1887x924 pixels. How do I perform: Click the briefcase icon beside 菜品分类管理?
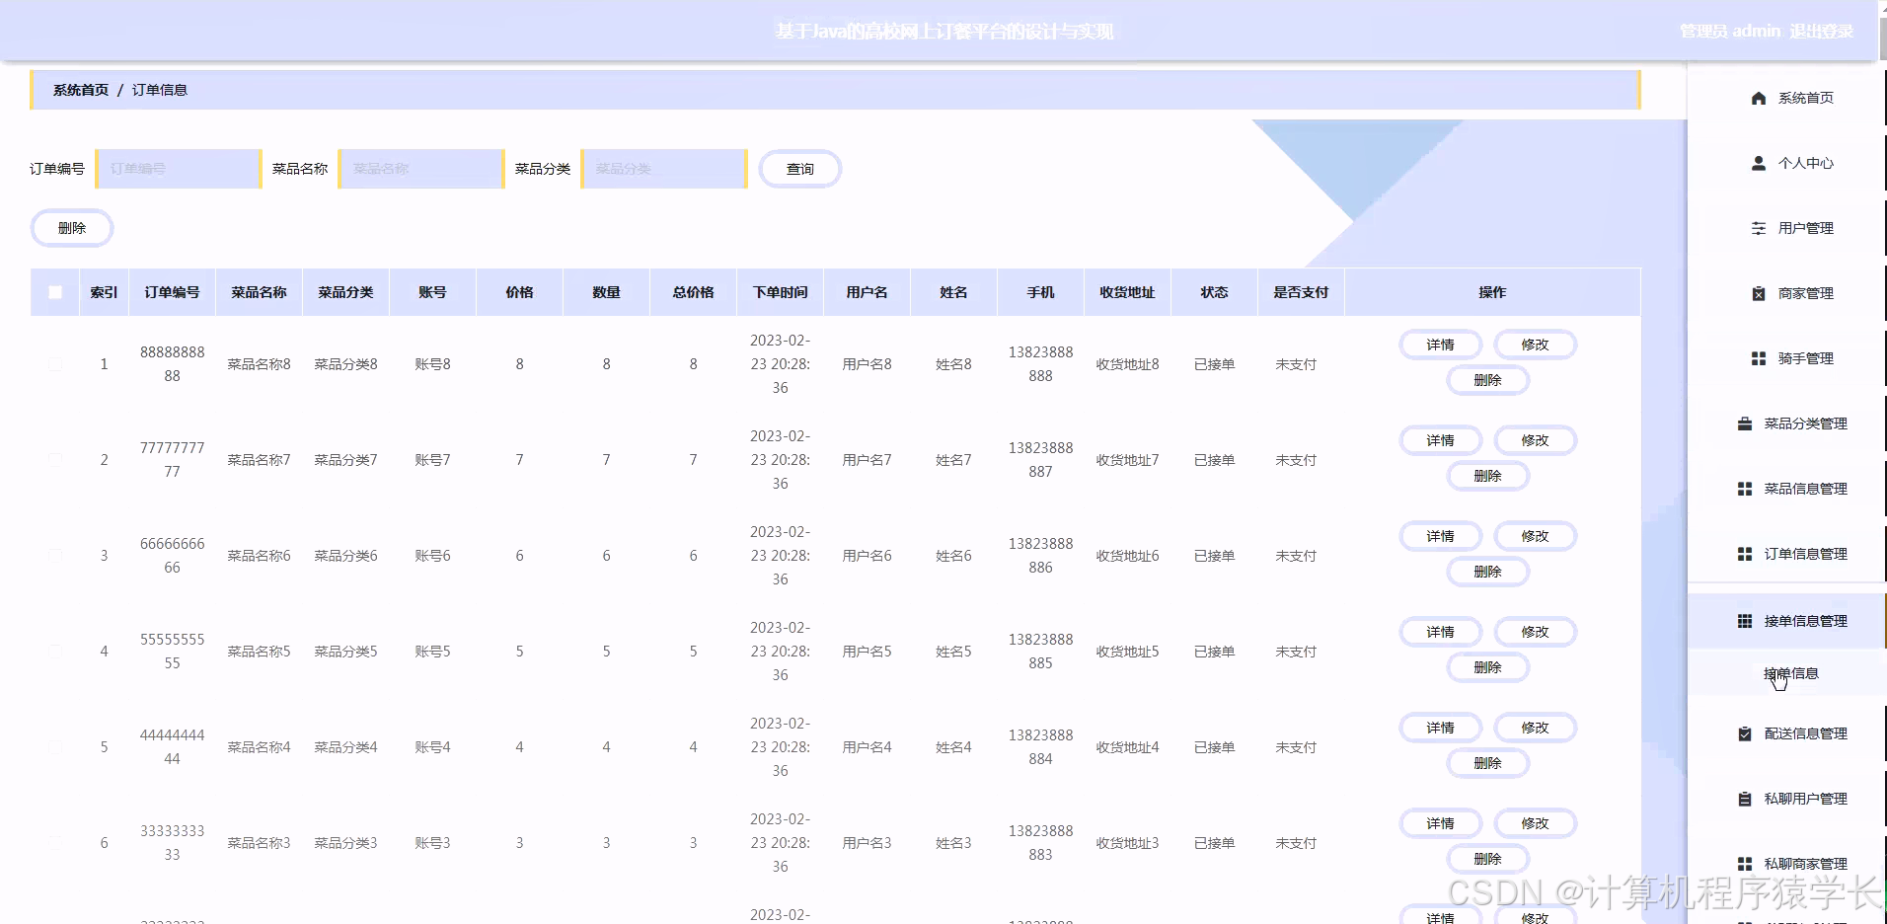click(x=1744, y=423)
